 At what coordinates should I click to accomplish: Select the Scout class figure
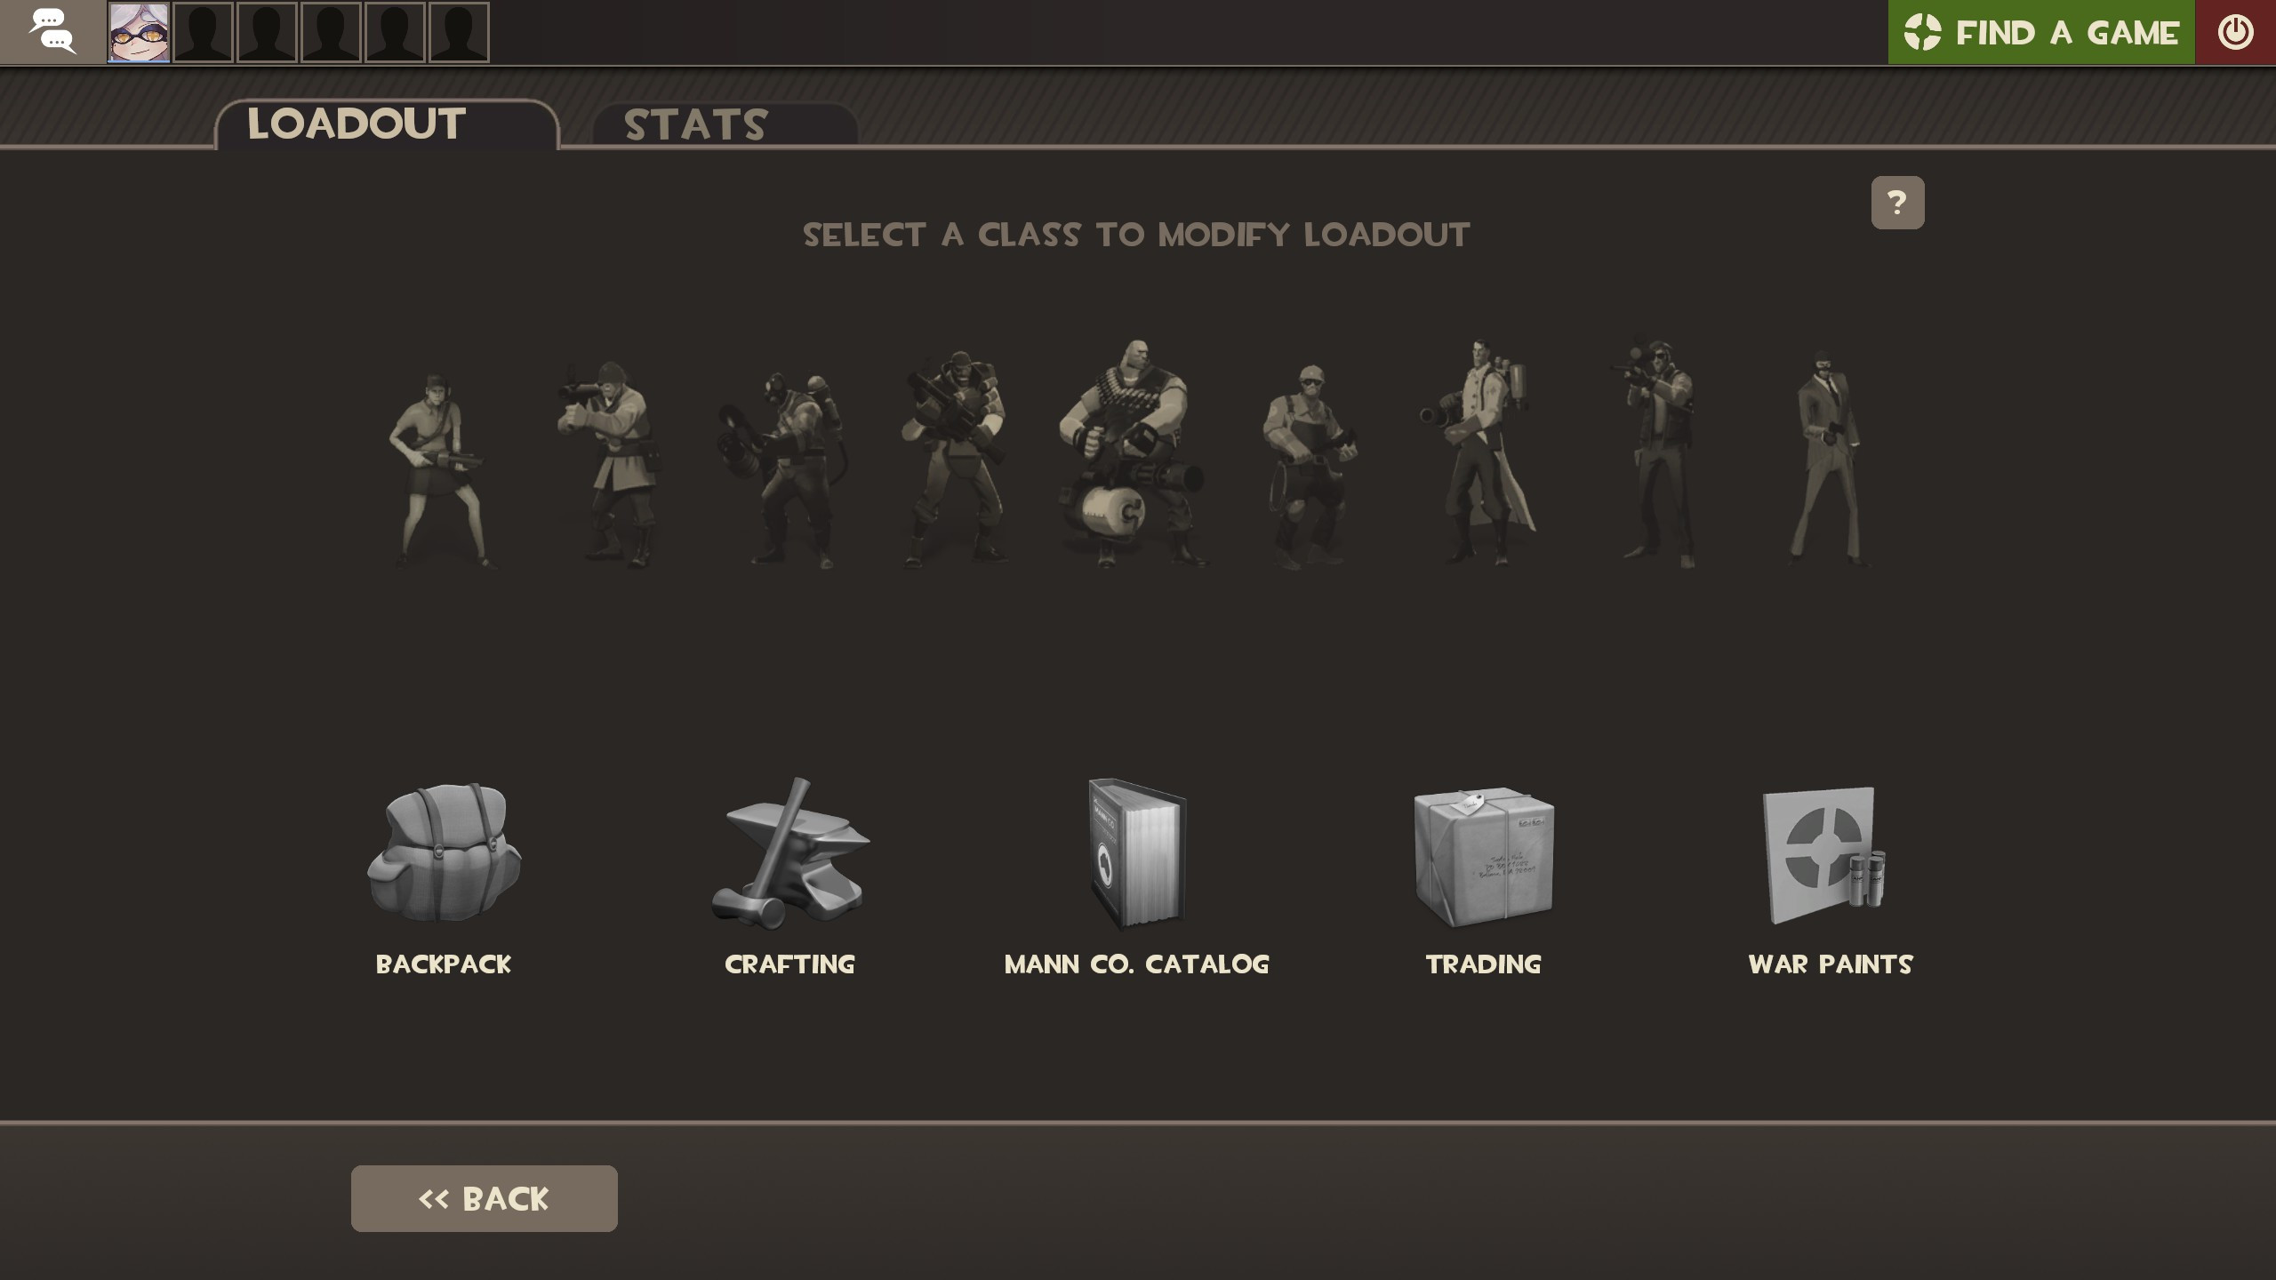[437, 469]
